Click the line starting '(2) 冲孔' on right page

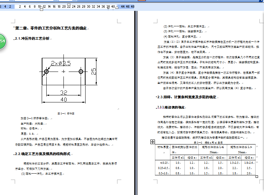pyautogui.click(x=185, y=26)
